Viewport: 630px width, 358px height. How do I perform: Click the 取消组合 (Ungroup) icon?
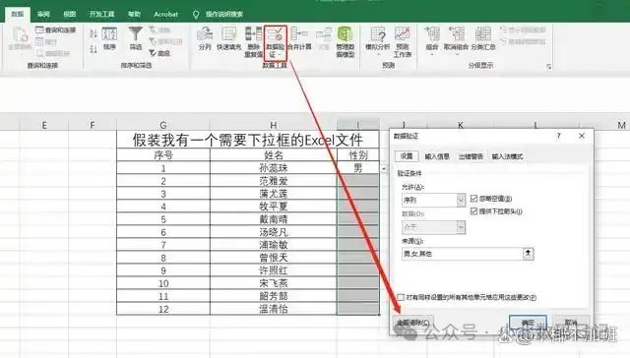(456, 38)
